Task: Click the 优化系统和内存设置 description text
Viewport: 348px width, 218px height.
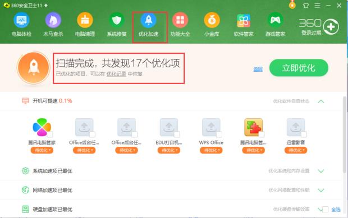Action: 289,171
